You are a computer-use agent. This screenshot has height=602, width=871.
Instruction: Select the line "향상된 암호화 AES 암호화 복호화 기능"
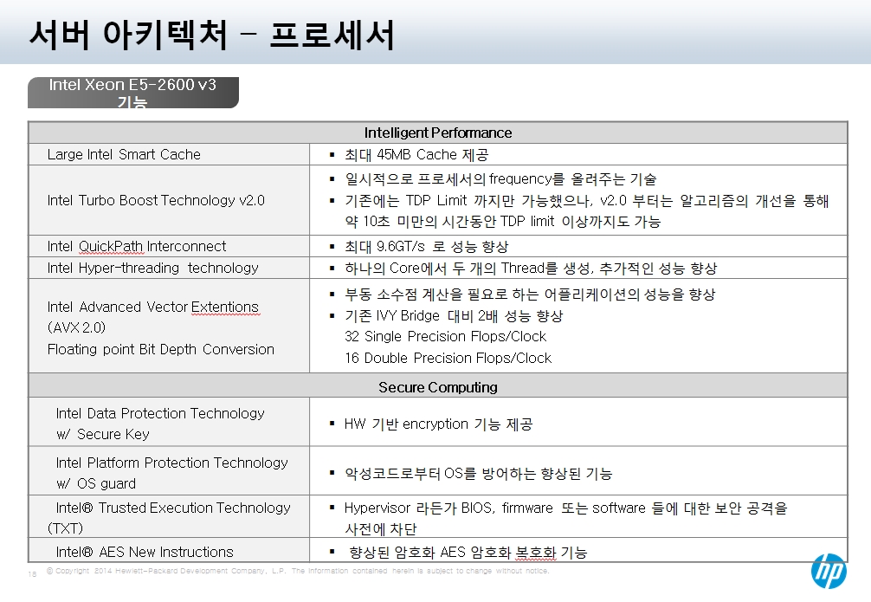(x=468, y=553)
